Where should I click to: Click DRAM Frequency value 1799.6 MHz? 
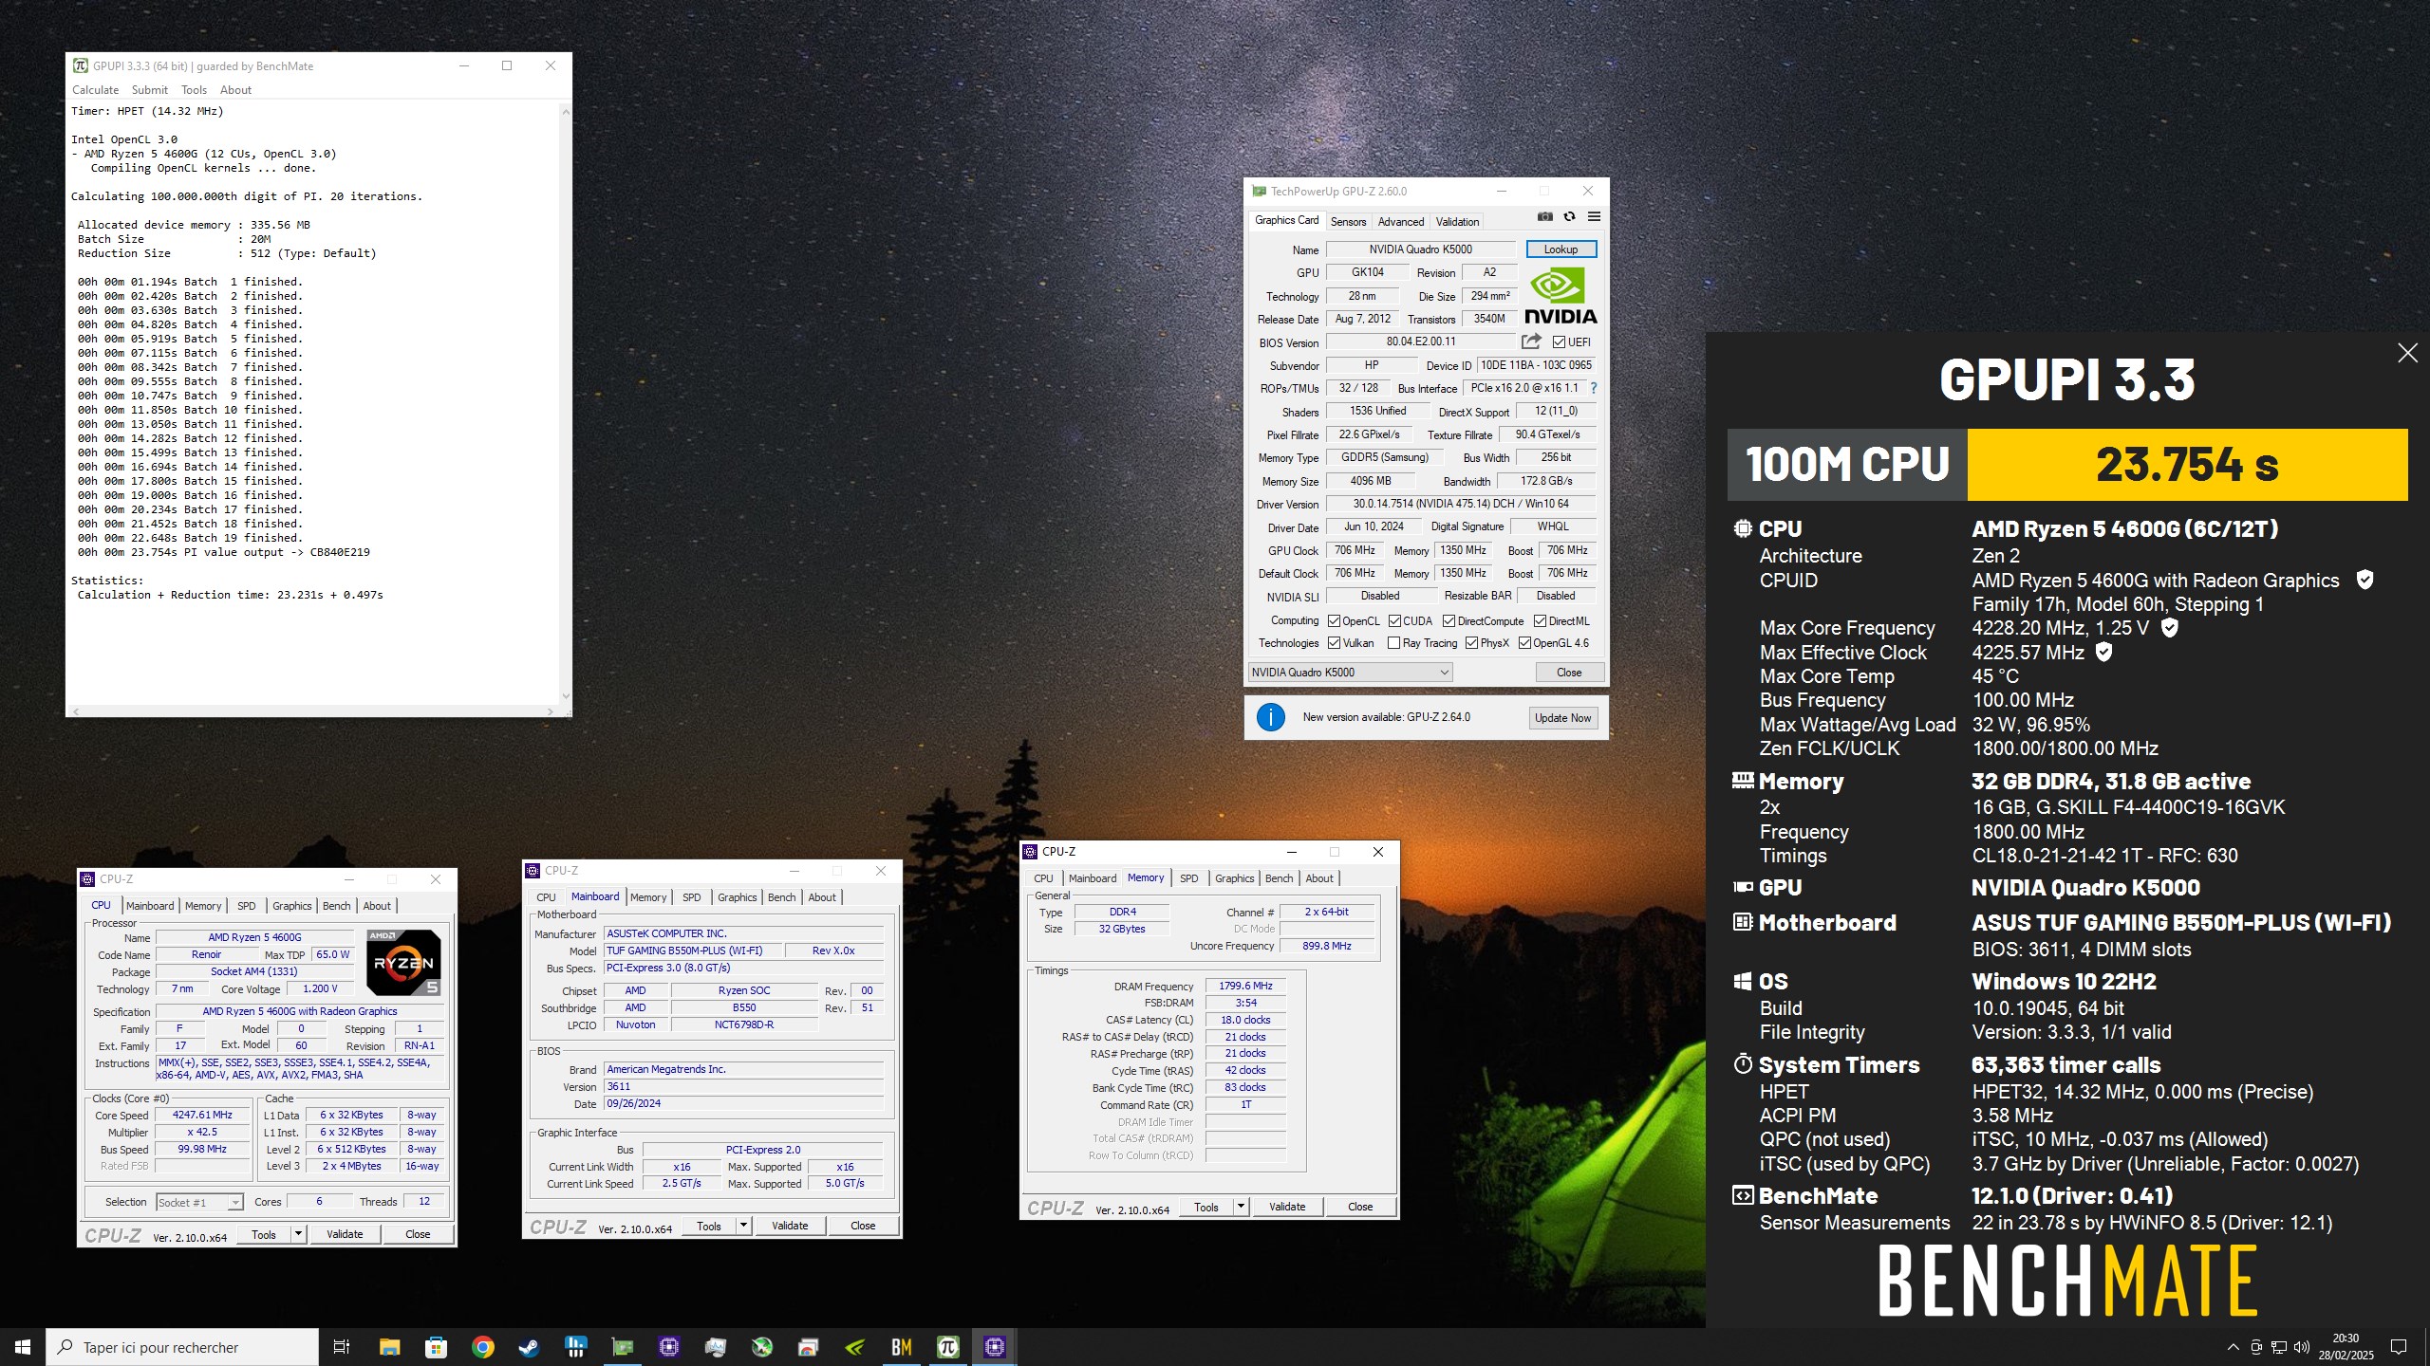[x=1245, y=987]
